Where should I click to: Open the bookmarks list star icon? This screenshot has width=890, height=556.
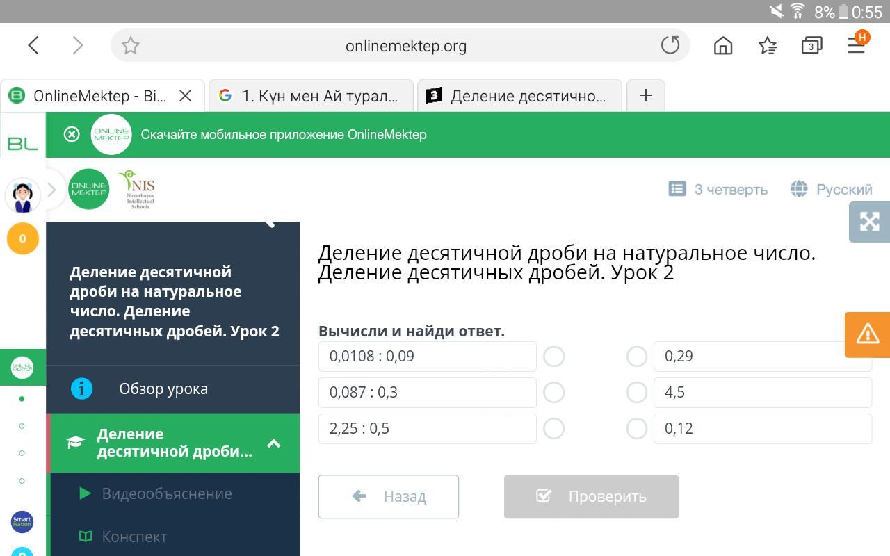click(x=768, y=46)
